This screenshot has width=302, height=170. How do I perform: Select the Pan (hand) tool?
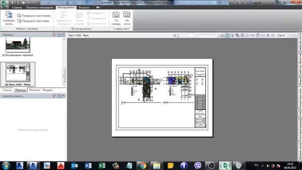click(227, 35)
